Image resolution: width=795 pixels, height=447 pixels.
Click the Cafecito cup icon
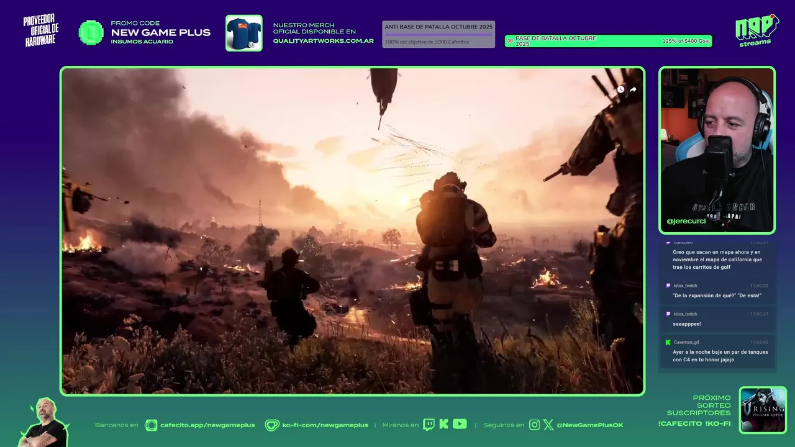[151, 425]
